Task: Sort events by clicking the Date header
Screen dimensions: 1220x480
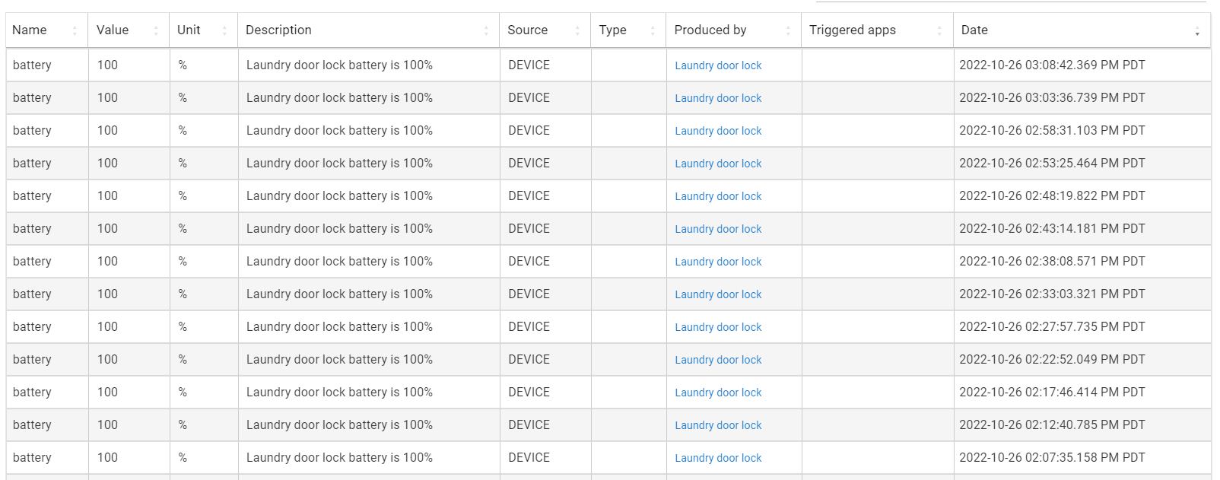Action: coord(974,30)
